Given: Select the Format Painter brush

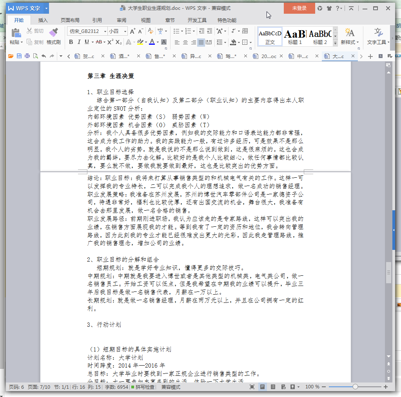Looking at the screenshot, I should pyautogui.click(x=54, y=33).
